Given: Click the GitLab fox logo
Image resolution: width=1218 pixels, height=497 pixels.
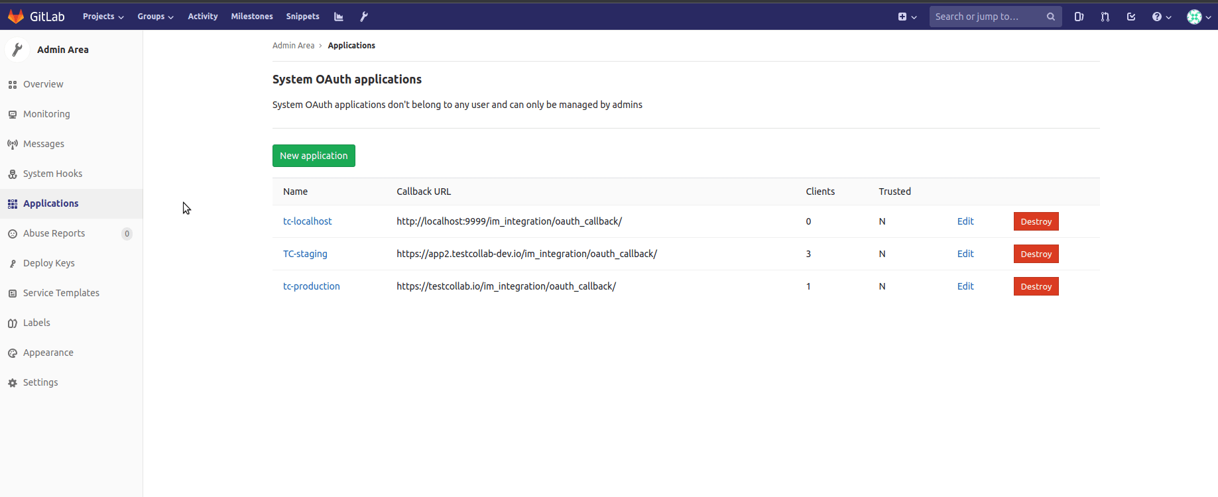Looking at the screenshot, I should click(x=16, y=17).
